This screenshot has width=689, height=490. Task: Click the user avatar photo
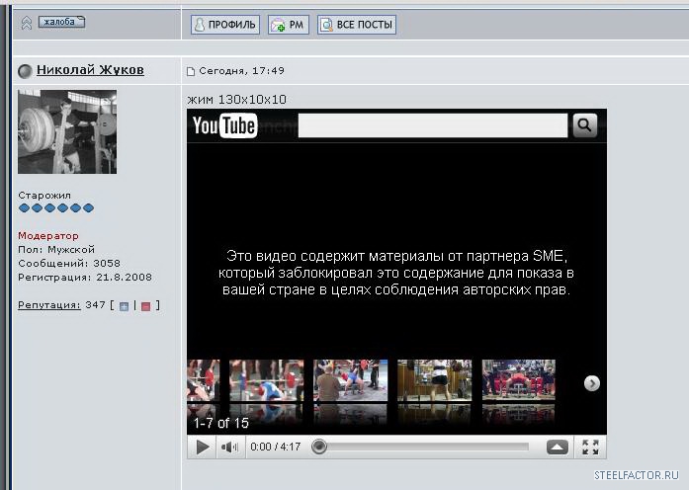(67, 131)
